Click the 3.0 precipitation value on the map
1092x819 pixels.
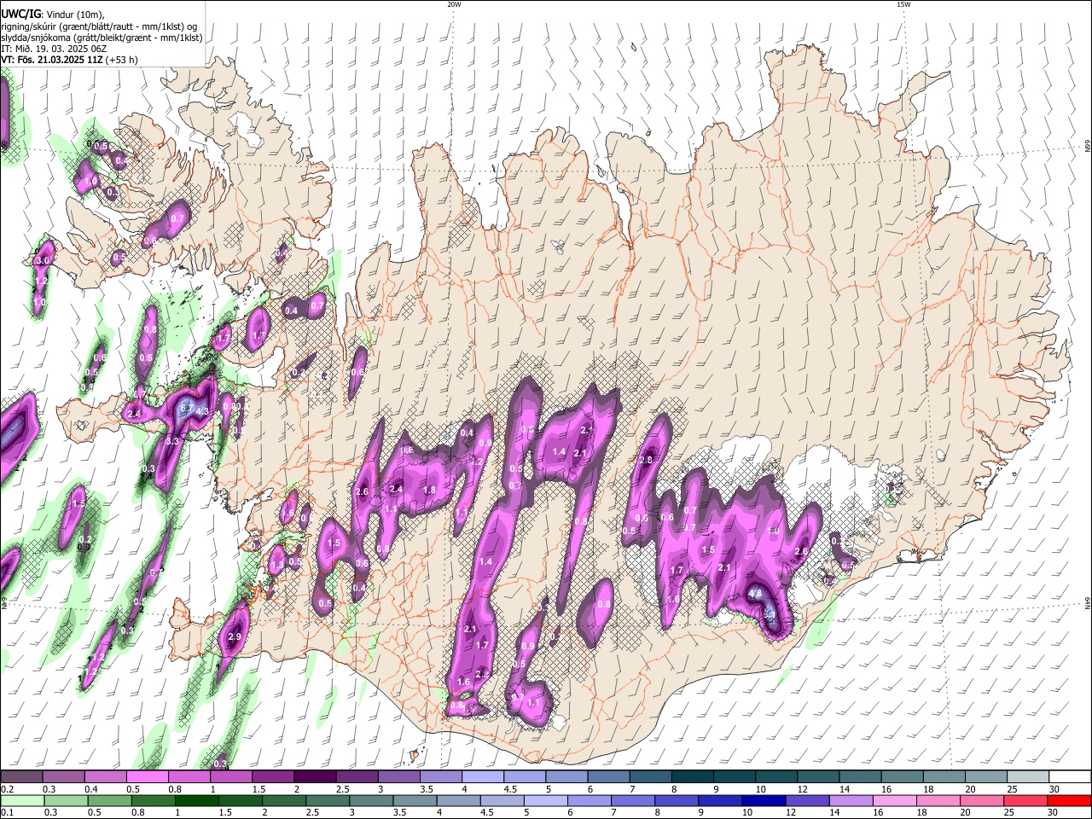(44, 260)
